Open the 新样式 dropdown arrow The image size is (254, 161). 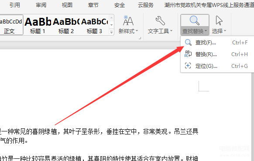pyautogui.click(x=137, y=31)
